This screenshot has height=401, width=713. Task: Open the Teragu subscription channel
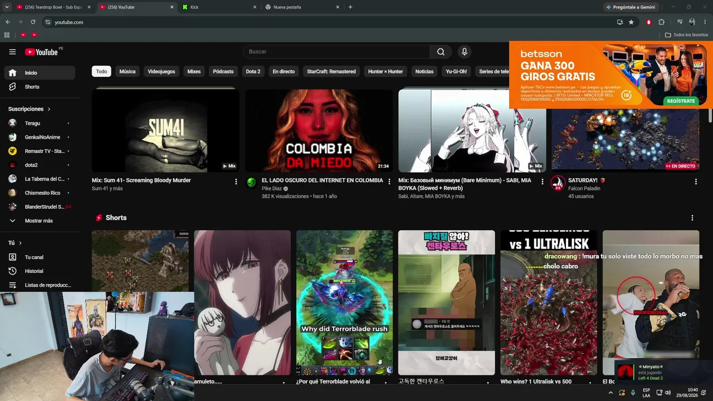(x=40, y=123)
